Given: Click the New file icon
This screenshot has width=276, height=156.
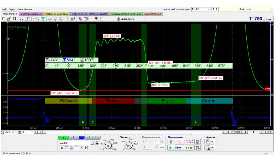Looking at the screenshot, I should (x=4, y=19).
